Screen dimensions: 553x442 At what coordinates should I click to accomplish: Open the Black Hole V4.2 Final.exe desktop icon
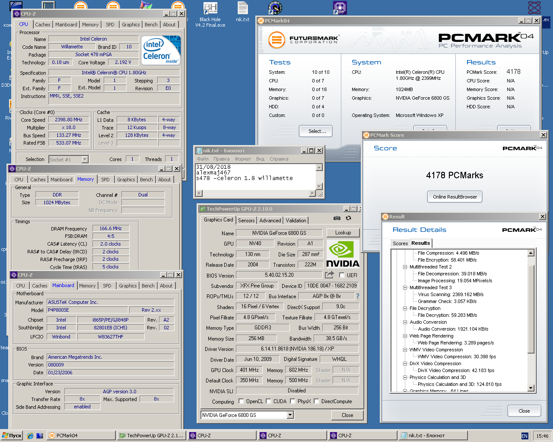pos(210,14)
